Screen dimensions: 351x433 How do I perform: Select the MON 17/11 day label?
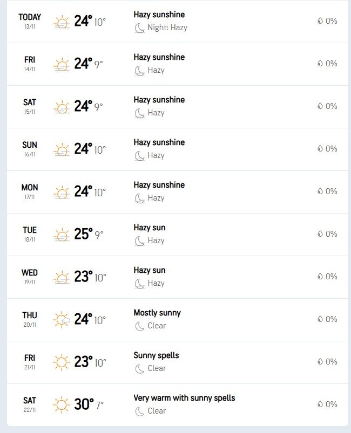tap(30, 191)
